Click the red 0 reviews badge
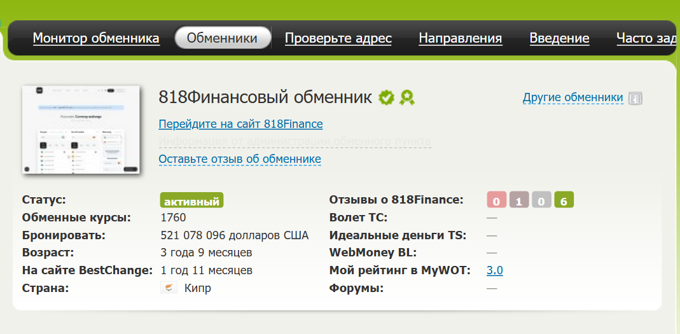The height and width of the screenshot is (334, 680). 497,200
